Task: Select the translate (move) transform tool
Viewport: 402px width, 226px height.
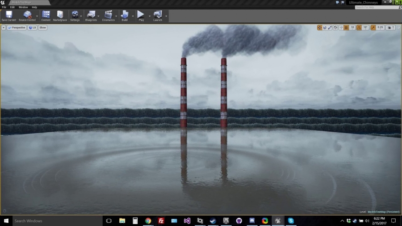Action: (319, 27)
